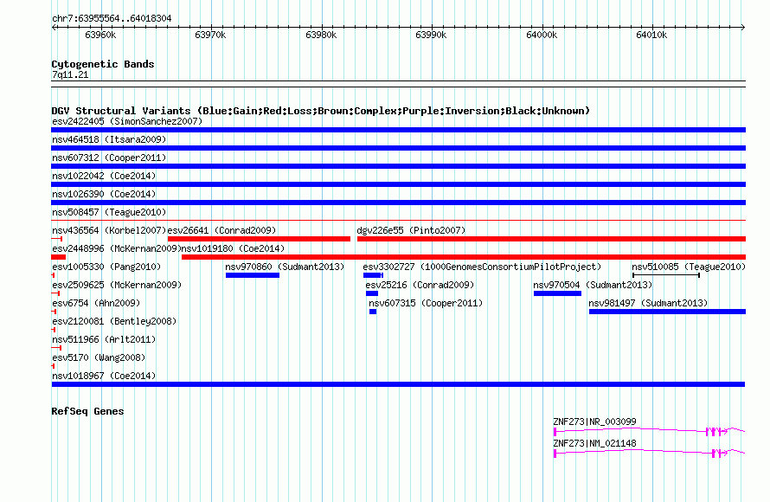Open the ZNF273|NR_003099 gene transcript
This screenshot has height=502, width=770.
[x=649, y=431]
